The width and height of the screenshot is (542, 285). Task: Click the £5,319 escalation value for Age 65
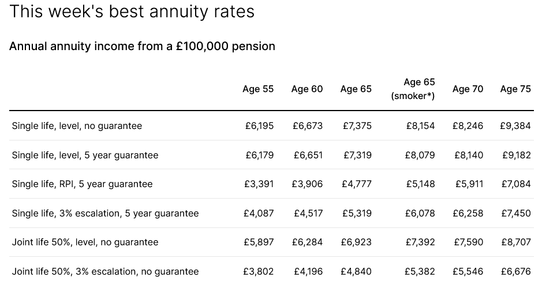pyautogui.click(x=357, y=214)
